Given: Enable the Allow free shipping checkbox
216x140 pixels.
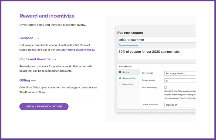Looking at the screenshot, I should coord(166,88).
